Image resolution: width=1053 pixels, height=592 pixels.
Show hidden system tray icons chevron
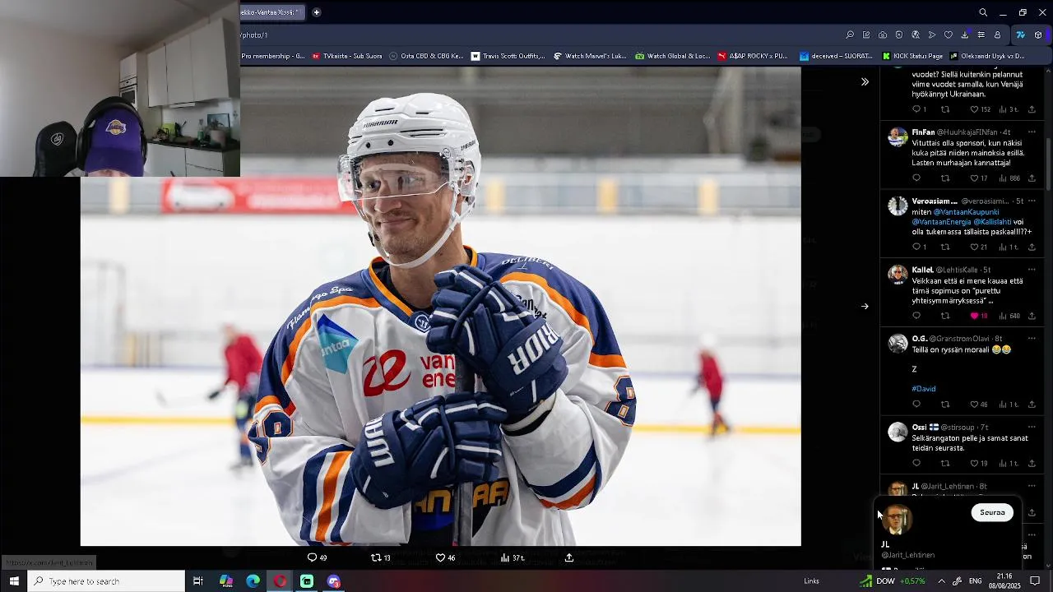coord(941,581)
